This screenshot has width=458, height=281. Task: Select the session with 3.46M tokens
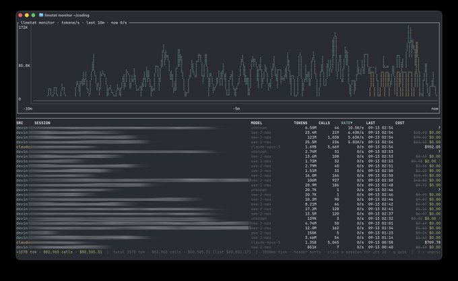pyautogui.click(x=228, y=237)
